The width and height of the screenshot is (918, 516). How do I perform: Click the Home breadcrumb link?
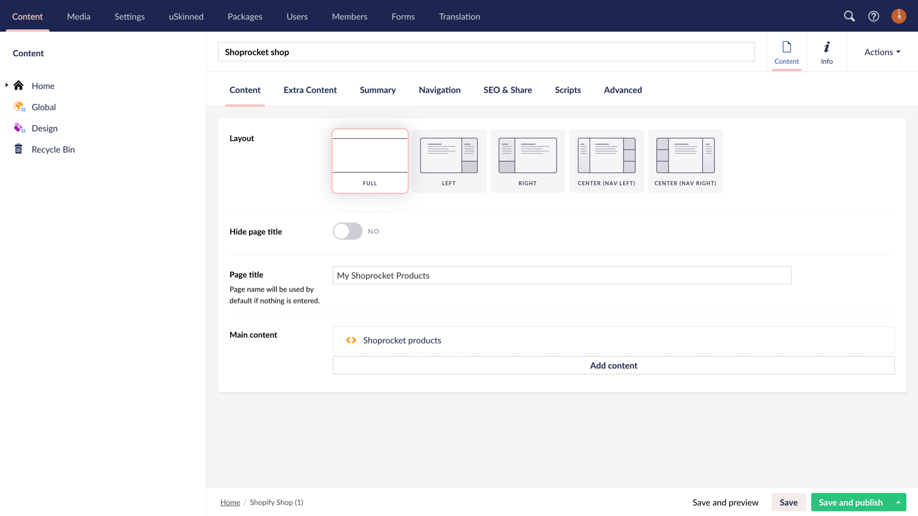(230, 502)
